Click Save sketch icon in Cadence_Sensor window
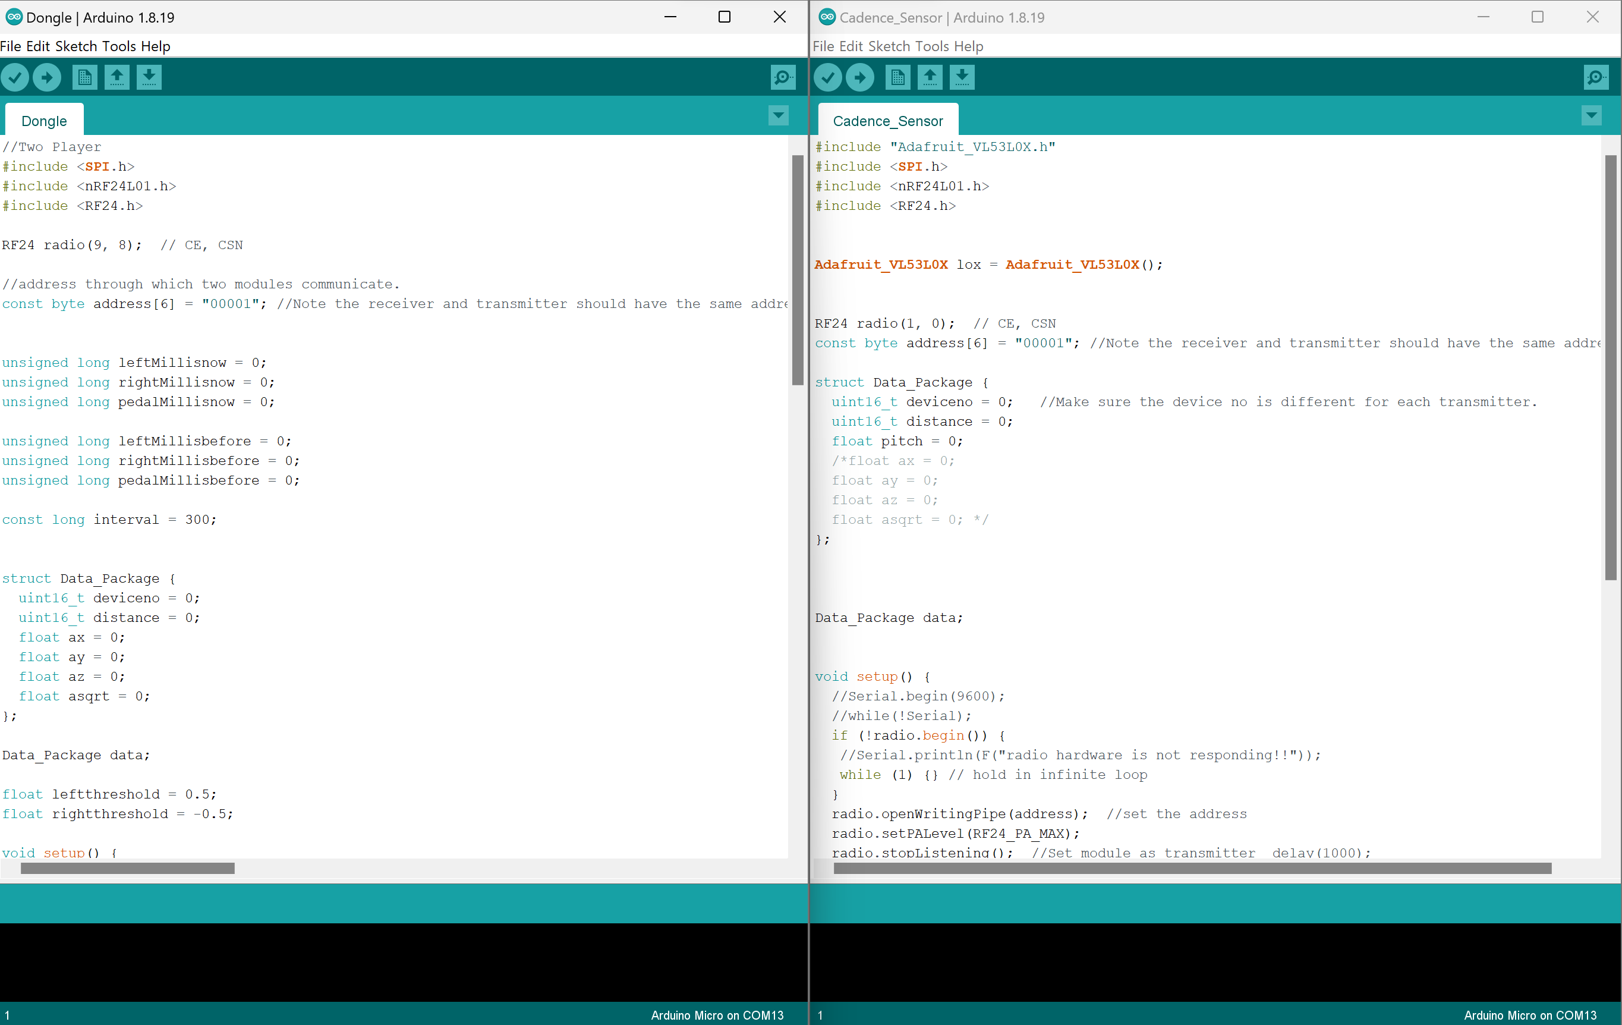The image size is (1622, 1025). (962, 77)
